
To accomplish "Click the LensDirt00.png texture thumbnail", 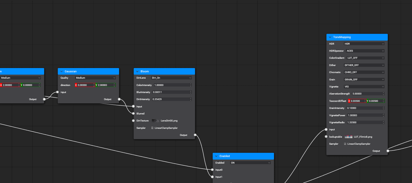I will (x=155, y=121).
